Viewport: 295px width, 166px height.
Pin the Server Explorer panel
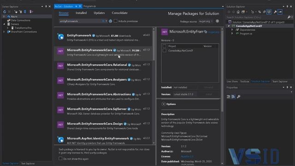point(46,6)
